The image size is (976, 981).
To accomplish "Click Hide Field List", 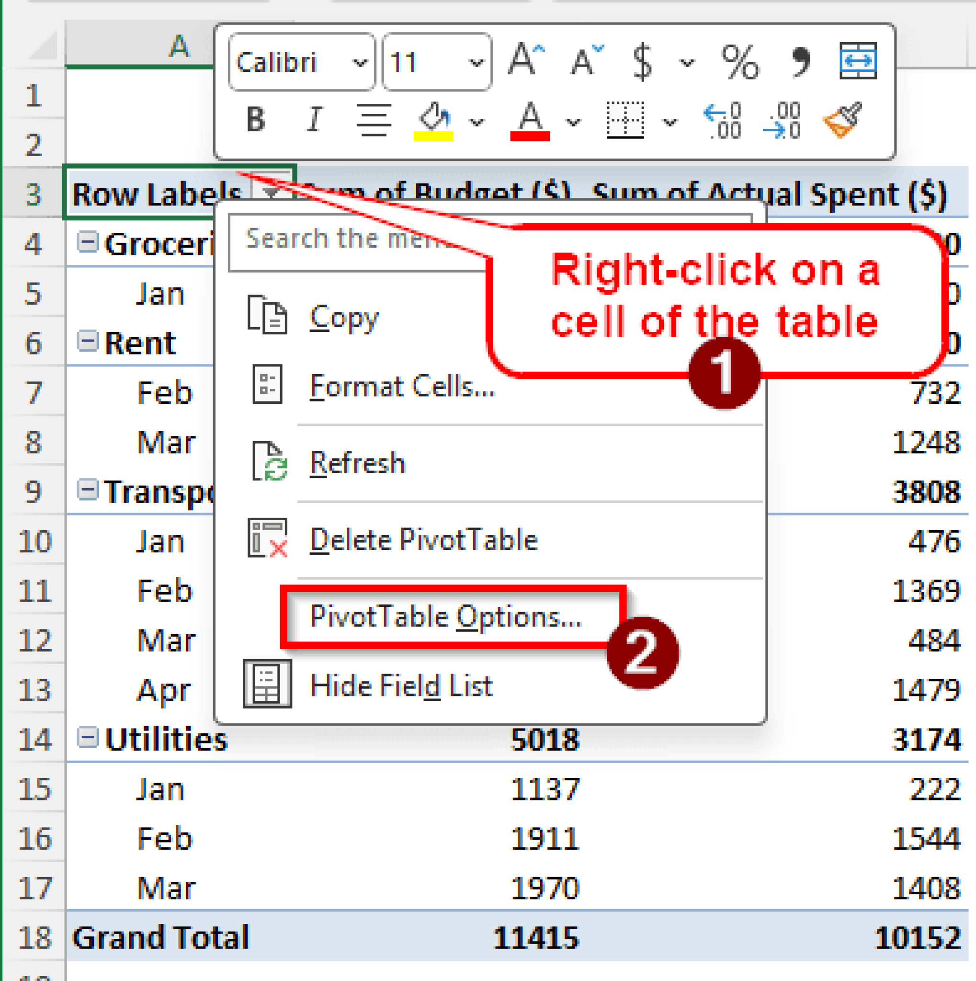I will (x=402, y=685).
